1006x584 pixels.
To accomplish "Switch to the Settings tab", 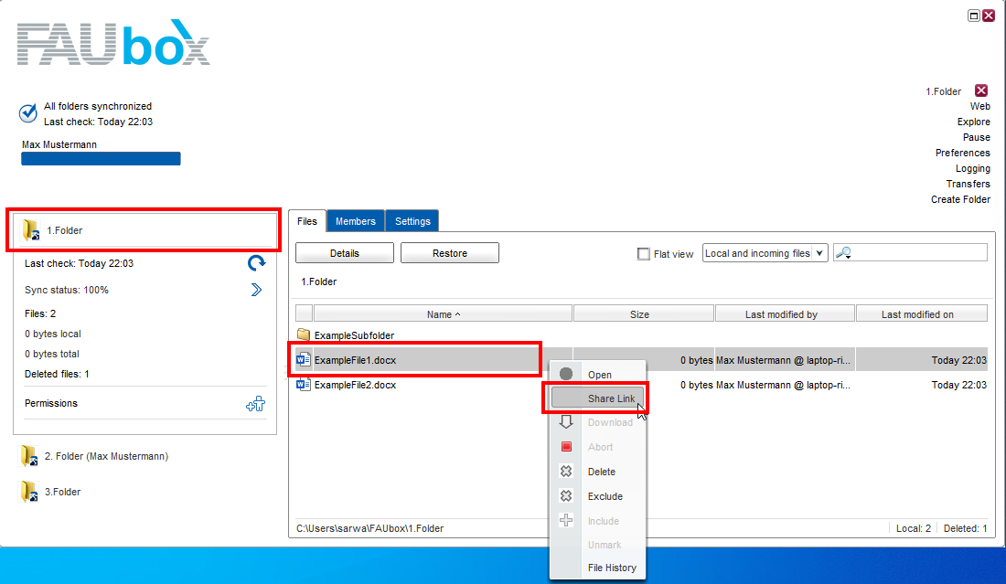I will 412,221.
